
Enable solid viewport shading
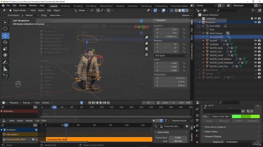[x=180, y=10]
